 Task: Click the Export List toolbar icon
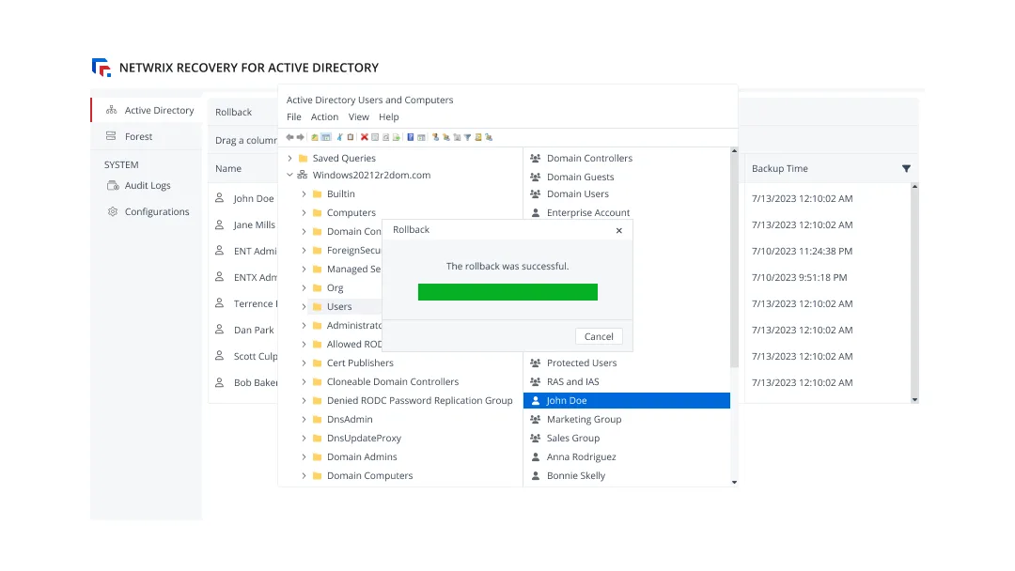click(x=397, y=137)
